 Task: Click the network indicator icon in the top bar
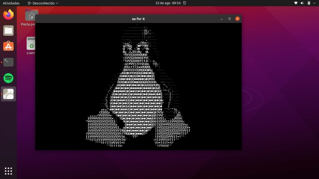coord(296,3)
